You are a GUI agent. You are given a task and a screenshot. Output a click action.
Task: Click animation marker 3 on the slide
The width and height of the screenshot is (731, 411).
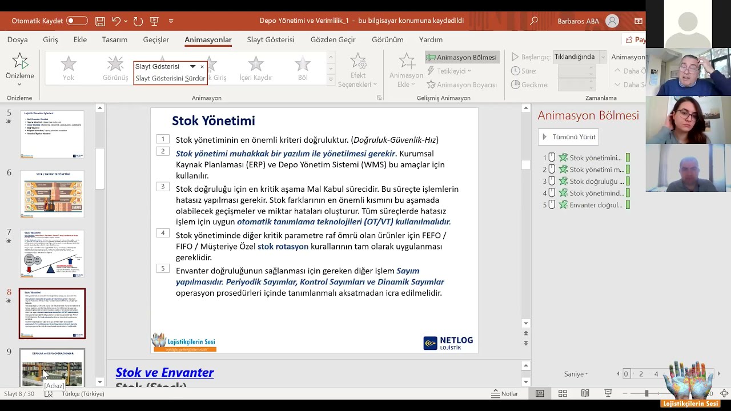coord(163,187)
